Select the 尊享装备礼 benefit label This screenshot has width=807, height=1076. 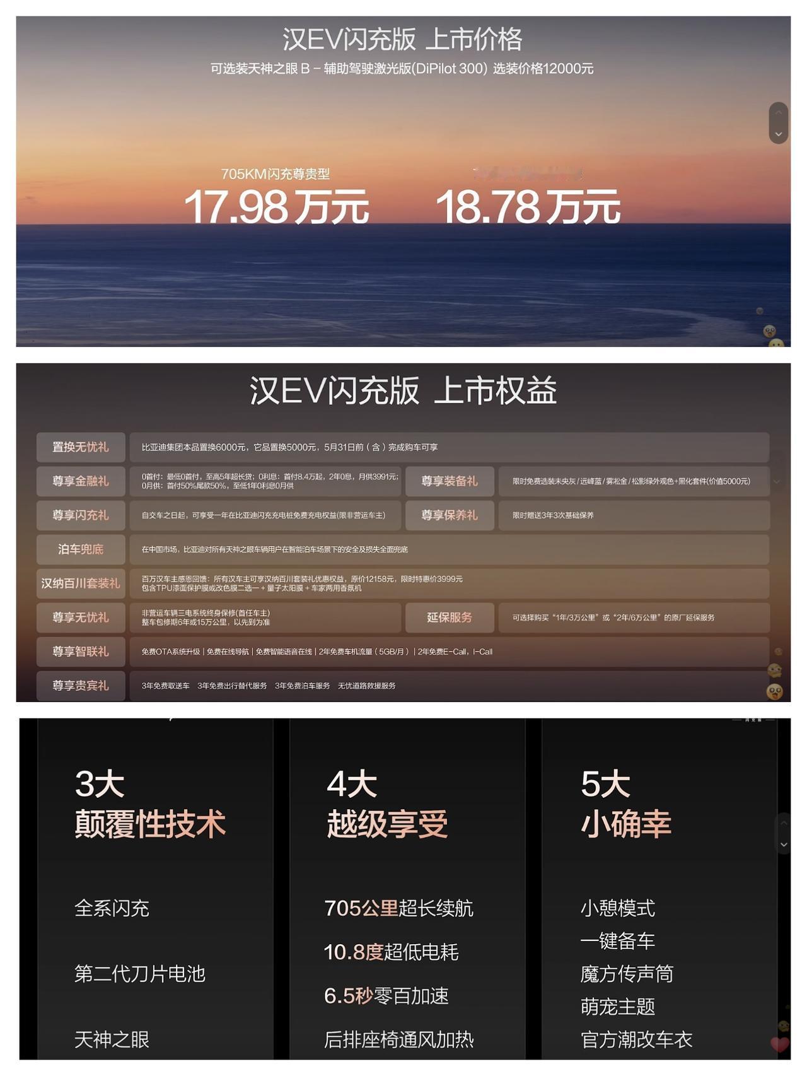click(450, 481)
